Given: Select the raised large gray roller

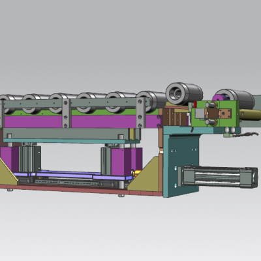Looking at the screenshot, I should [x=184, y=93].
